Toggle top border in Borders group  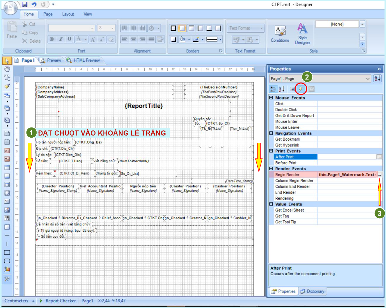(x=191, y=28)
